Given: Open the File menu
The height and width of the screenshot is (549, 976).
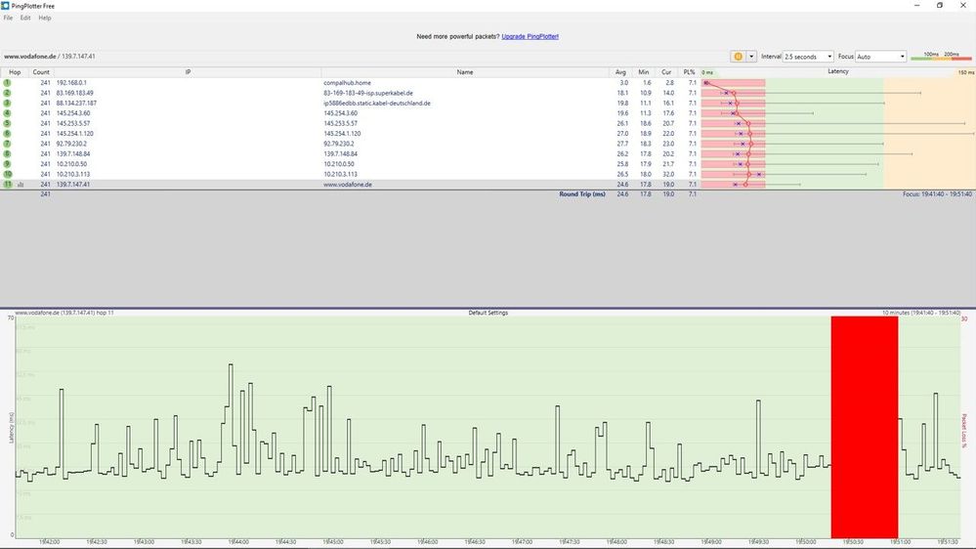Looking at the screenshot, I should (x=8, y=18).
